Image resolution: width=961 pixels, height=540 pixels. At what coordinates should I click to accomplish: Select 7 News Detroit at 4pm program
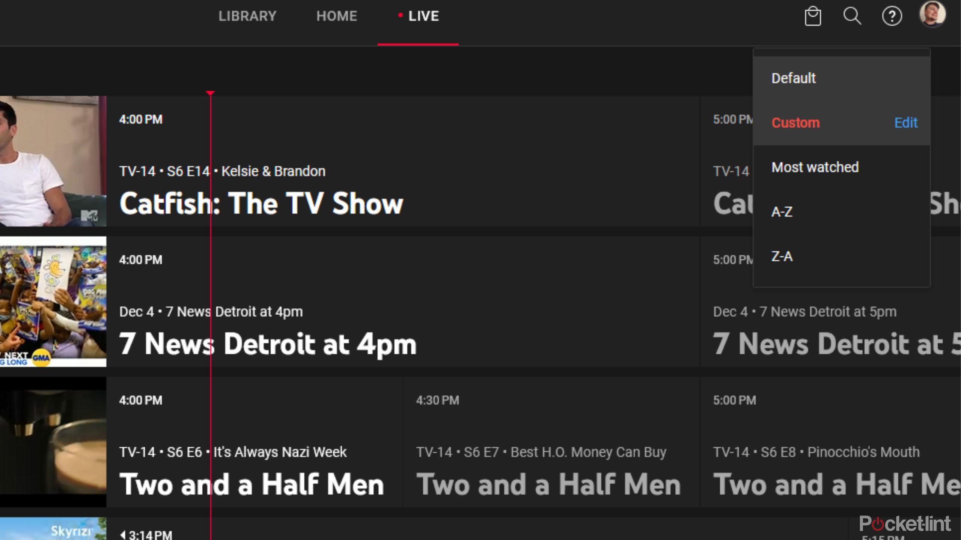coord(403,301)
